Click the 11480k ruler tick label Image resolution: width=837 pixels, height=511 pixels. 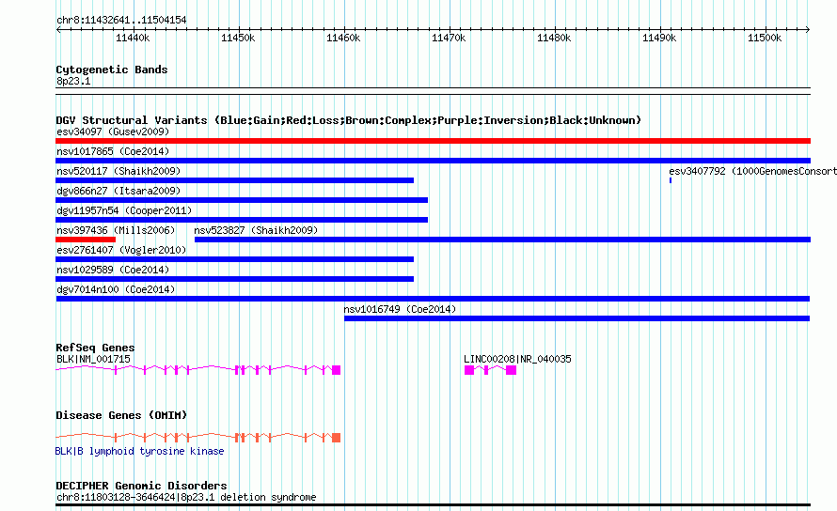tap(554, 38)
